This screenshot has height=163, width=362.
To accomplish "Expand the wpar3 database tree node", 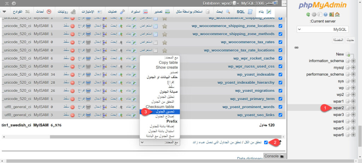I will 353,115.
